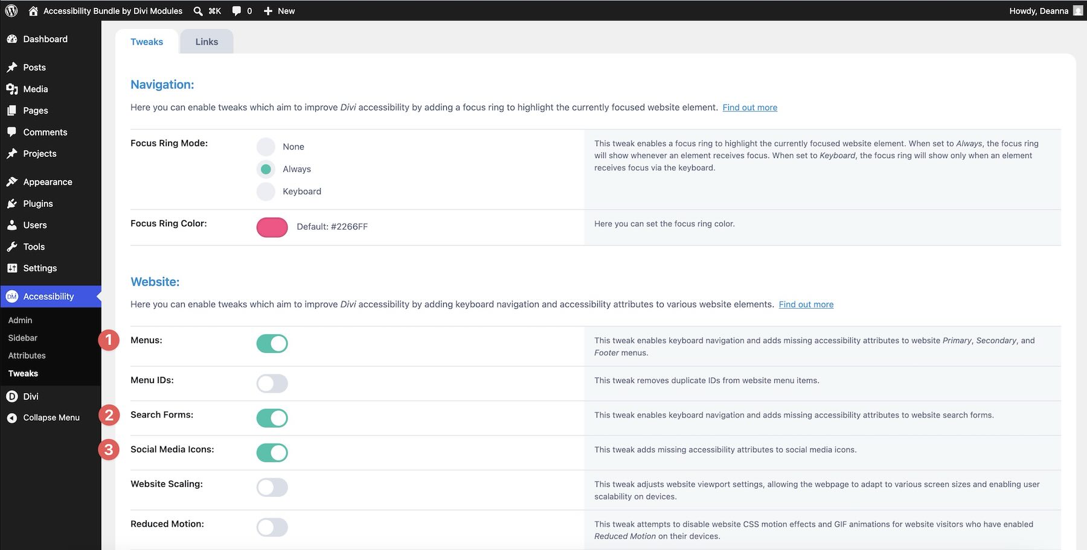Click the Settings sliders icon
This screenshot has height=550, width=1087.
[12, 268]
